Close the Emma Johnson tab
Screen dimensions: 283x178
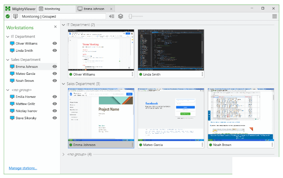click(111, 9)
